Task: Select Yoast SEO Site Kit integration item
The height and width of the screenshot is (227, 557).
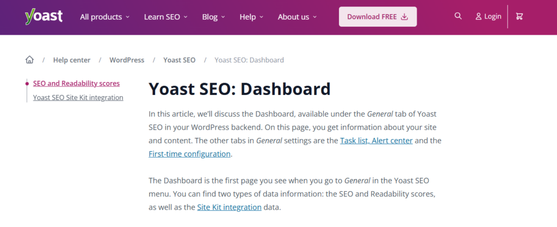Action: click(x=78, y=98)
